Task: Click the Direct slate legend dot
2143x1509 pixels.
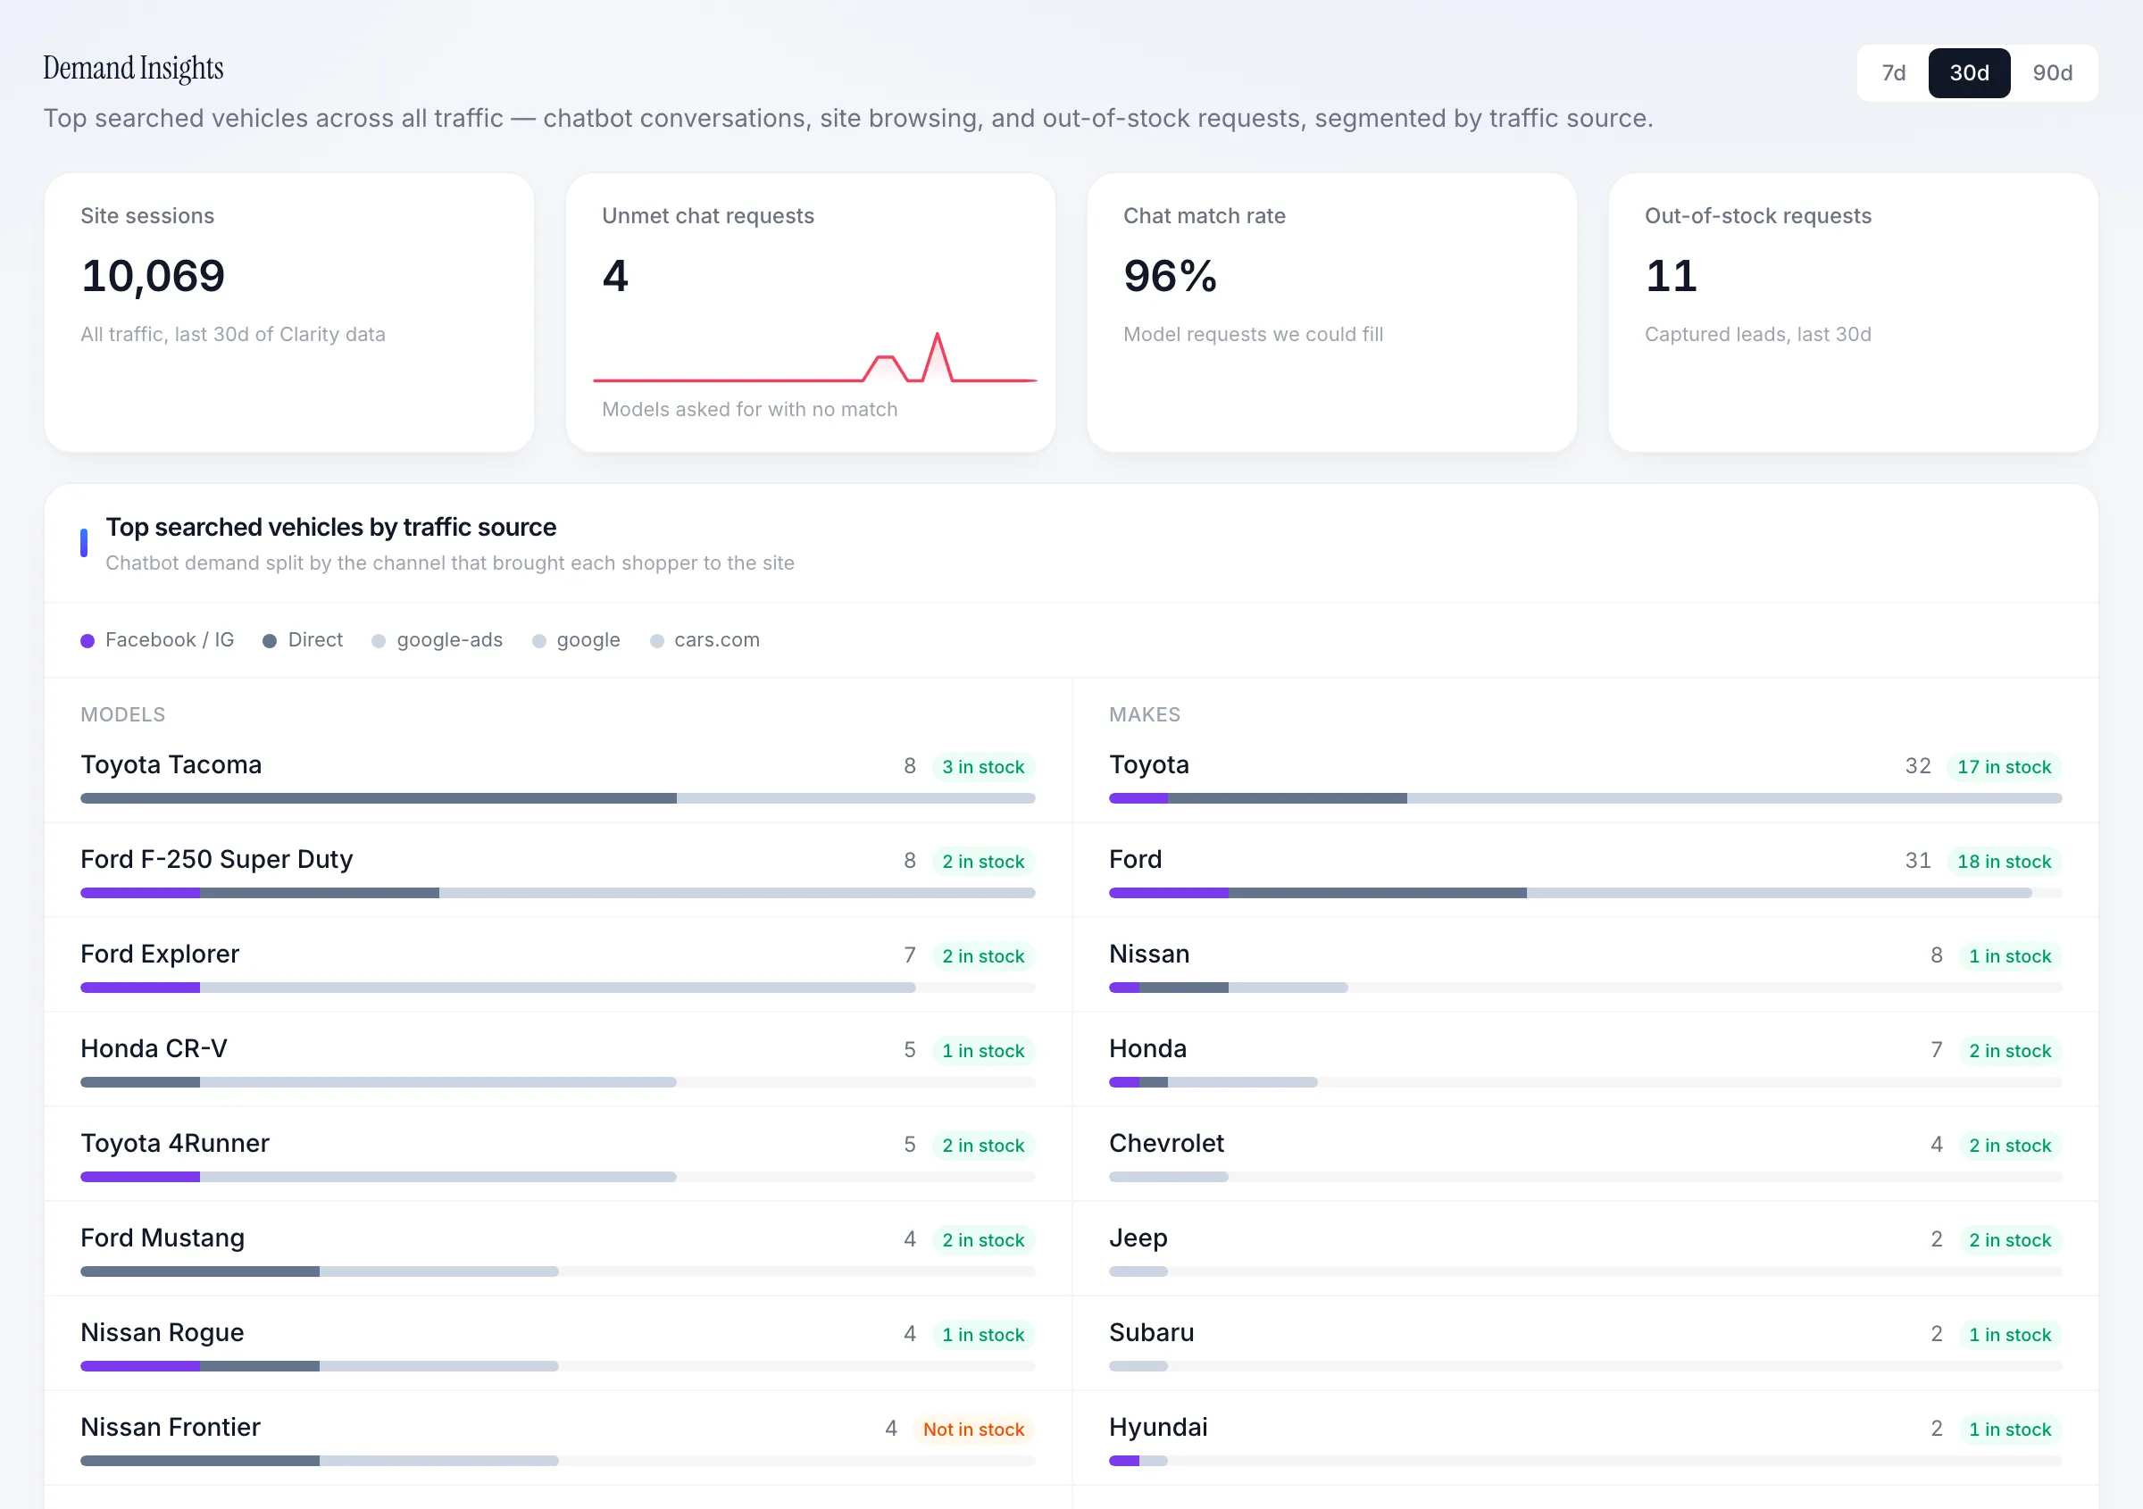Action: click(270, 641)
